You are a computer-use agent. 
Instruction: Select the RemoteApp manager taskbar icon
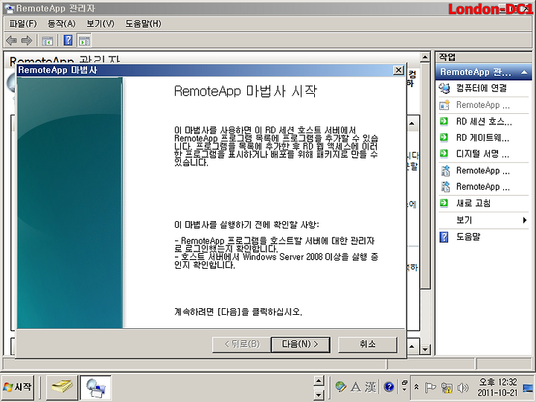(96, 387)
